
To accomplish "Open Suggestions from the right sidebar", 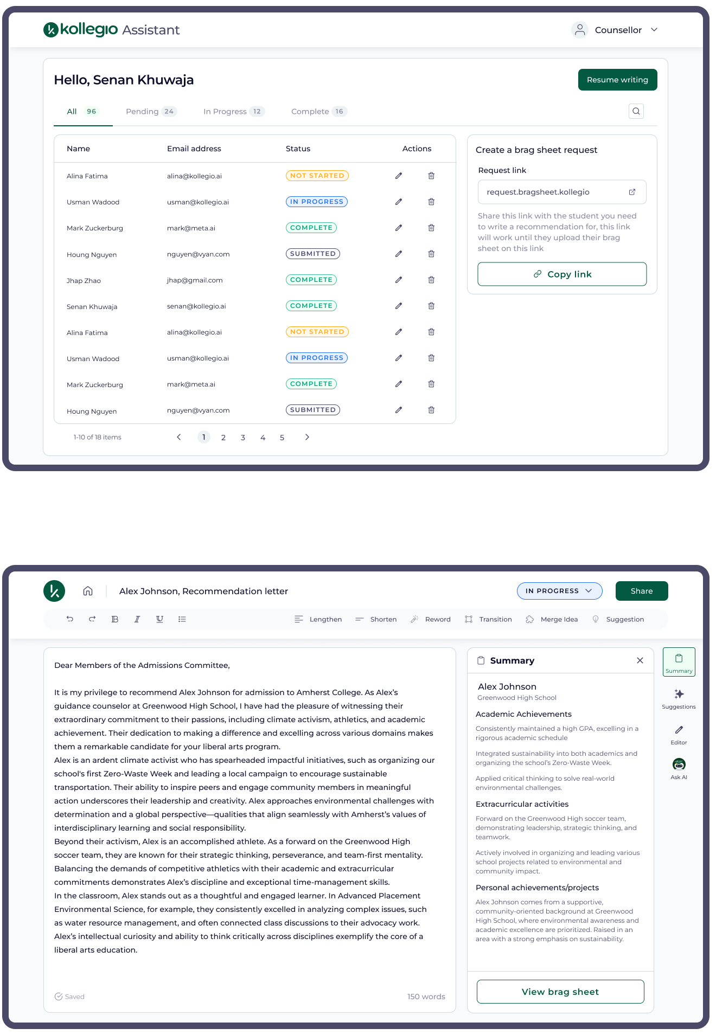I will tap(679, 698).
